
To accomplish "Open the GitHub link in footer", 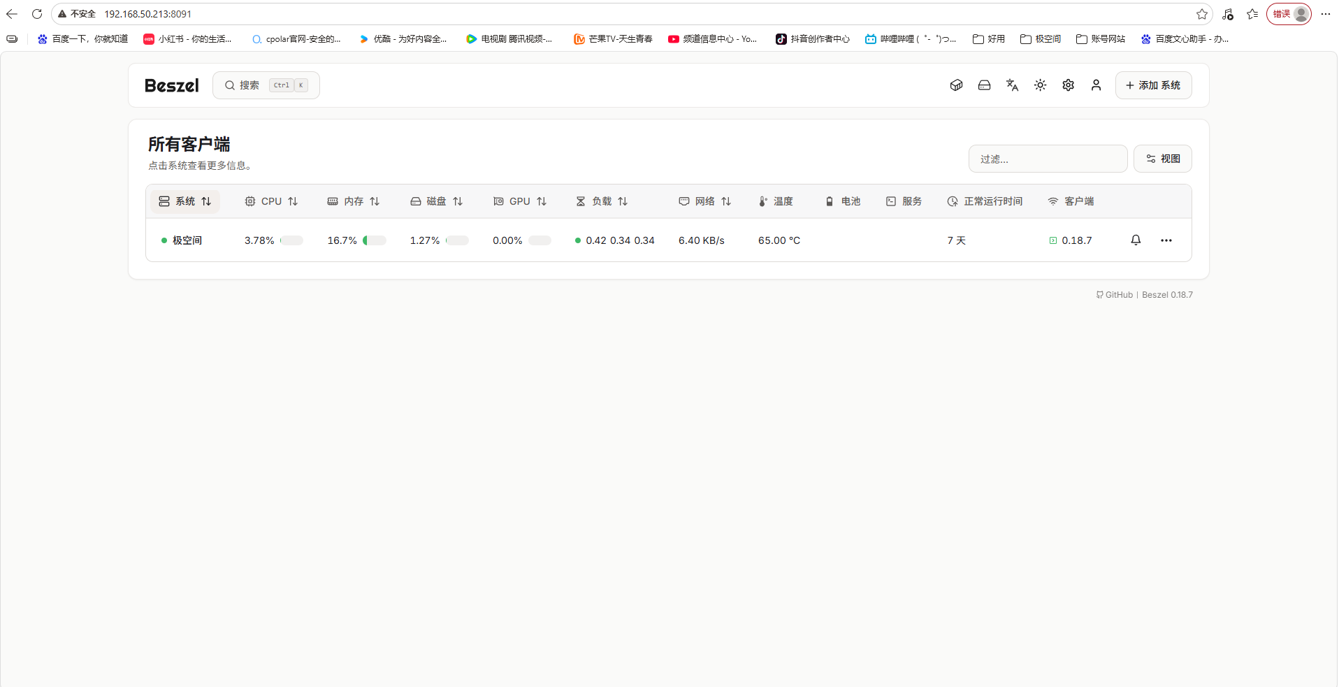I will coord(1115,295).
